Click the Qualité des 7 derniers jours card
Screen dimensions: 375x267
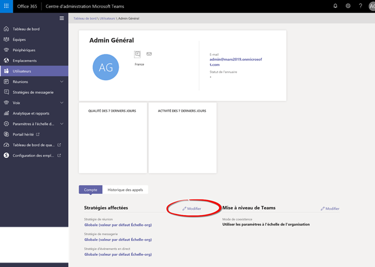tap(113, 138)
